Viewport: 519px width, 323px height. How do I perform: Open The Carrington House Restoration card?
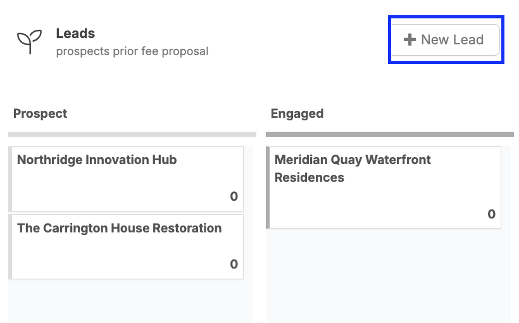point(127,246)
